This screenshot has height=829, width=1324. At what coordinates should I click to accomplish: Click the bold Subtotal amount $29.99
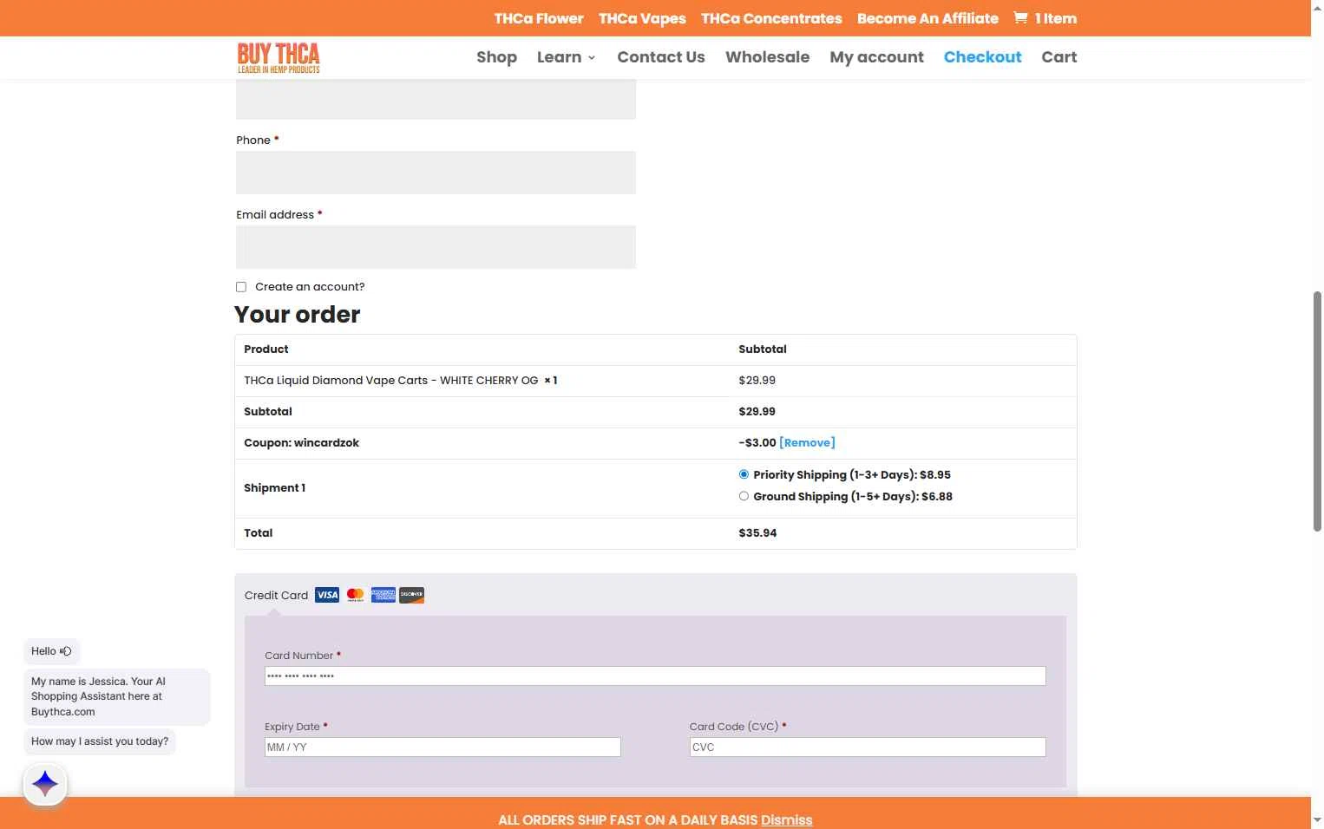point(757,411)
